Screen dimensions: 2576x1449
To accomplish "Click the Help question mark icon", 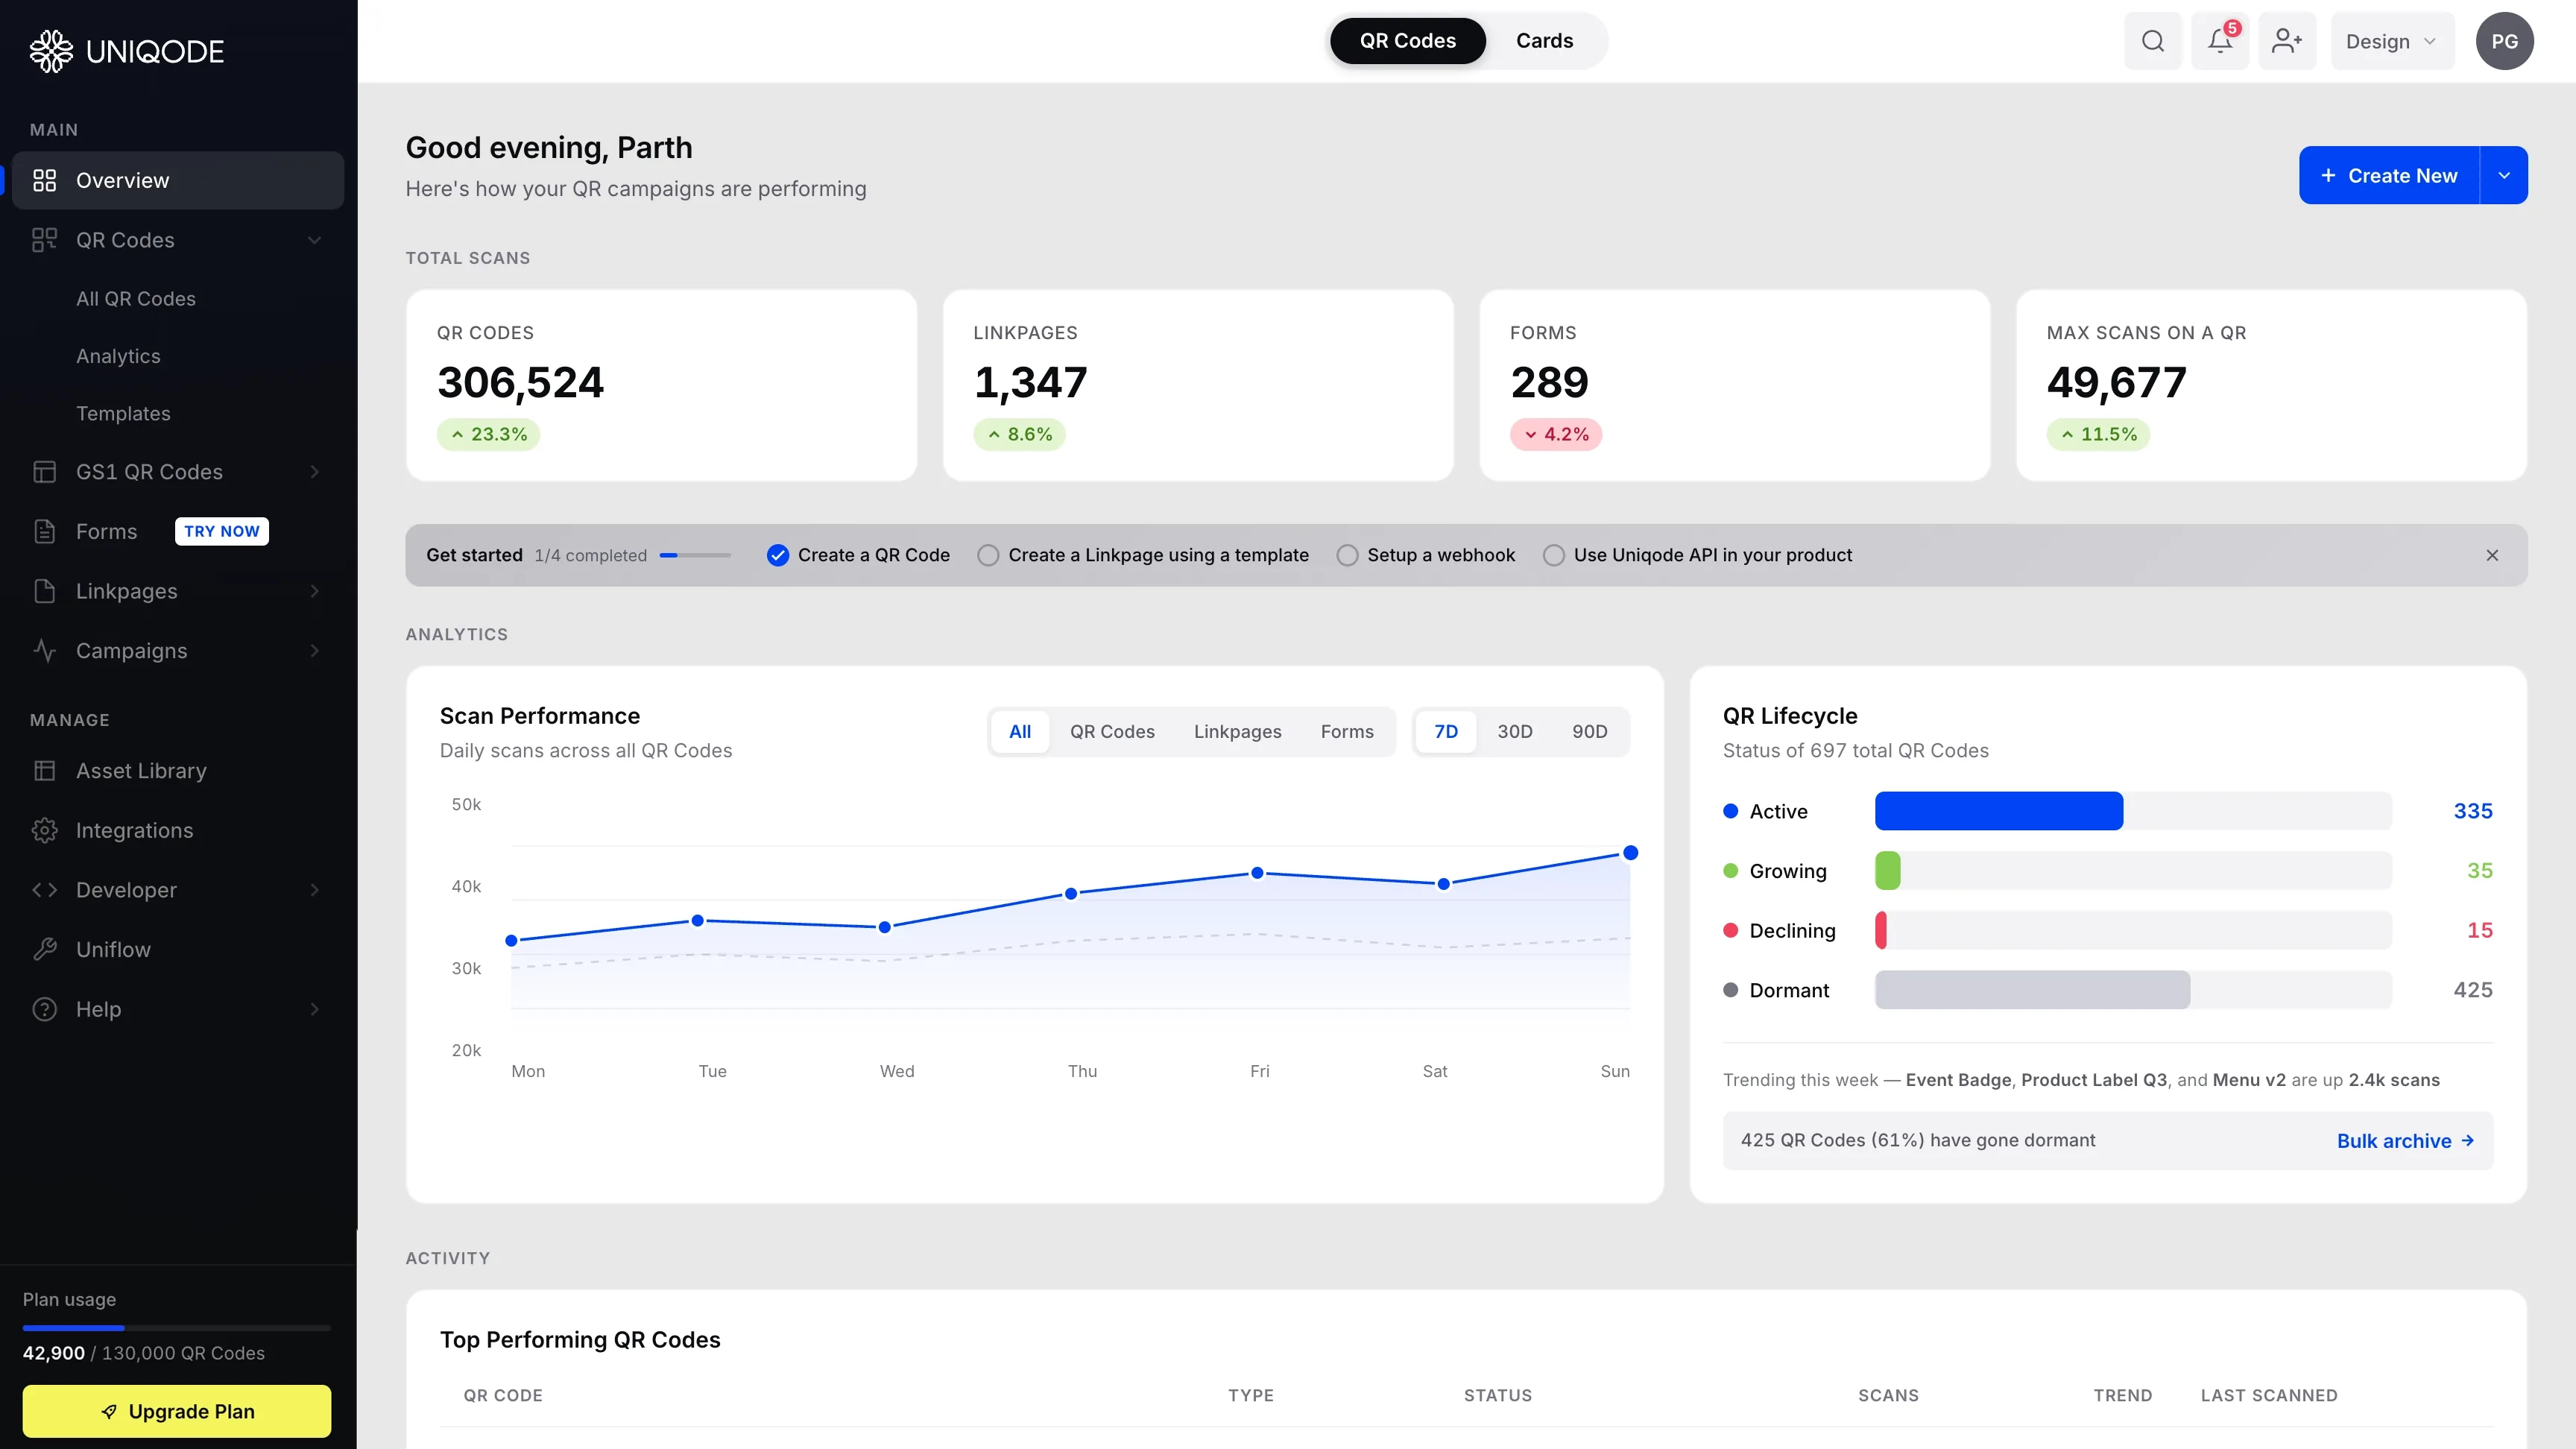I will 44,1009.
